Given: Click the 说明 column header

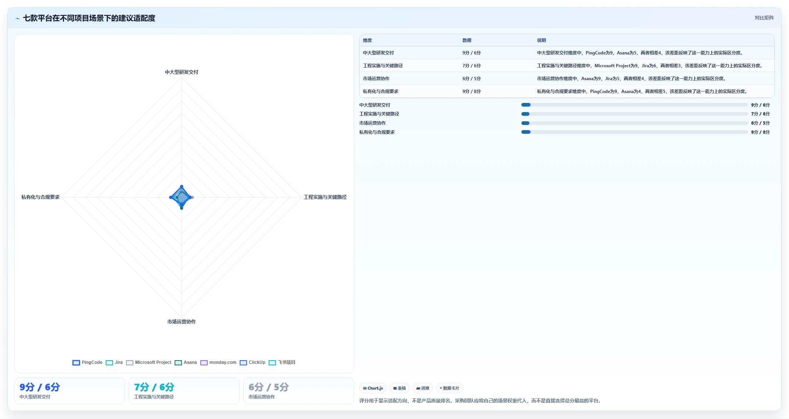Looking at the screenshot, I should [x=541, y=40].
